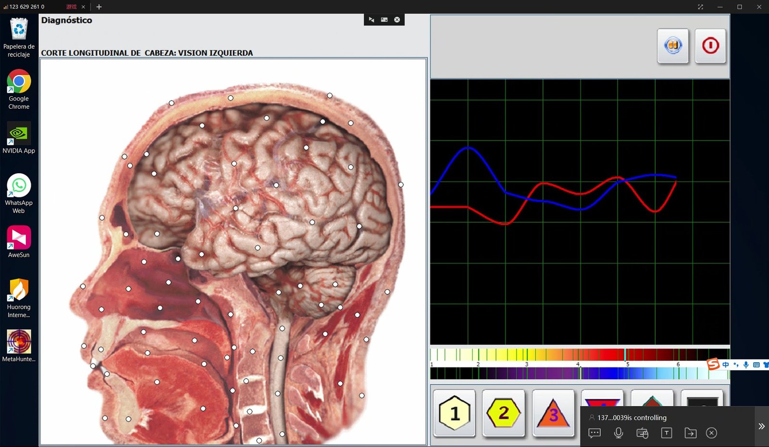Select the hexagon number 1 button
769x447 pixels.
pyautogui.click(x=454, y=413)
